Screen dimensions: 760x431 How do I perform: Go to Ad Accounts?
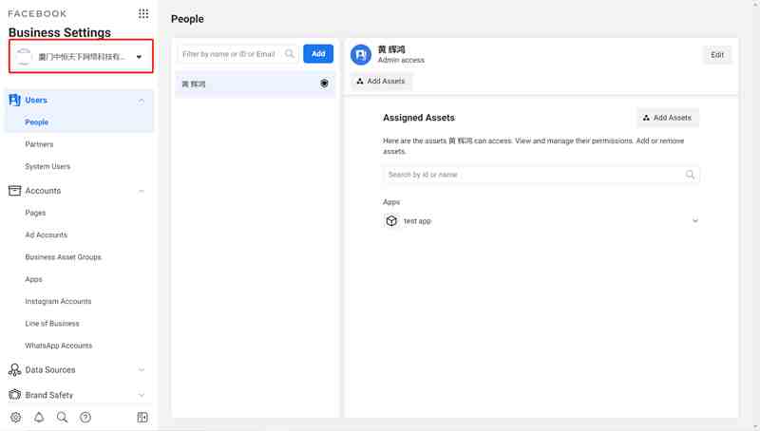(46, 234)
